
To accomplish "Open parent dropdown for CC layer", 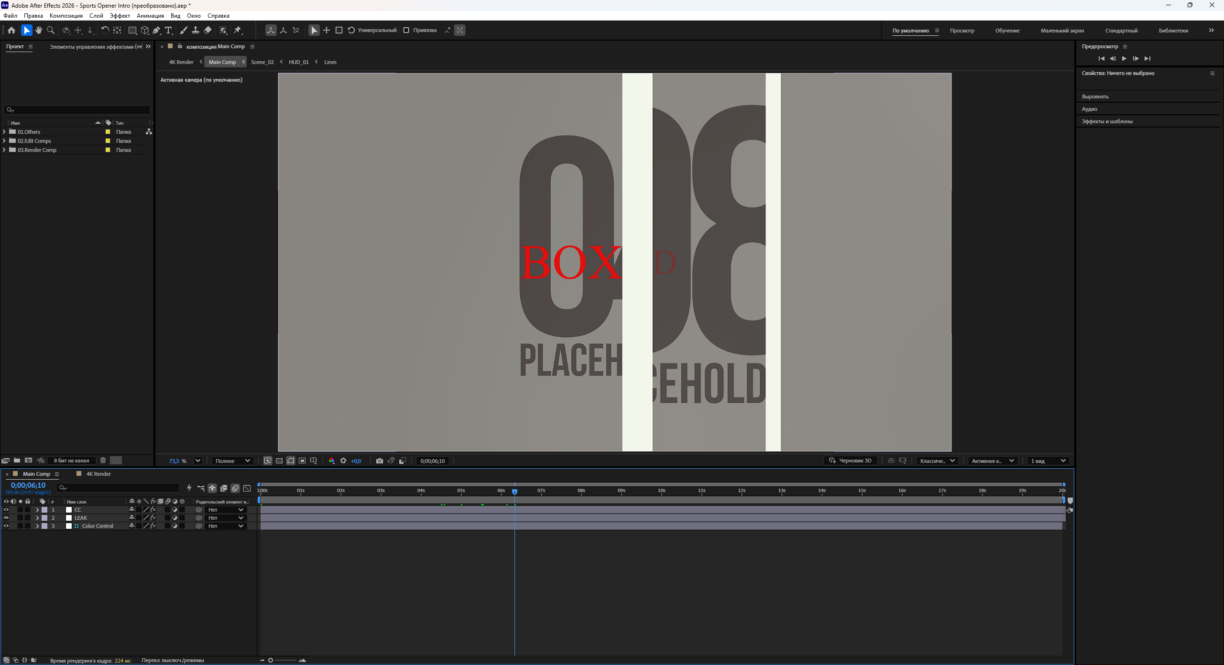I will (226, 510).
